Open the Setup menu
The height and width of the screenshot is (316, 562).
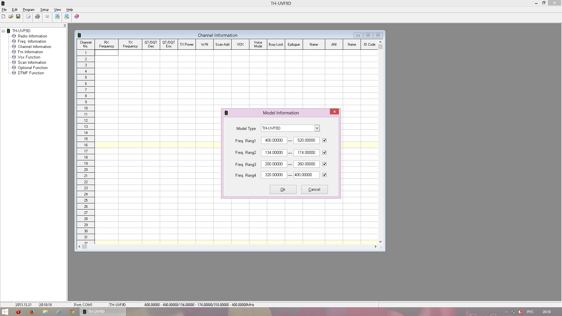tap(44, 10)
